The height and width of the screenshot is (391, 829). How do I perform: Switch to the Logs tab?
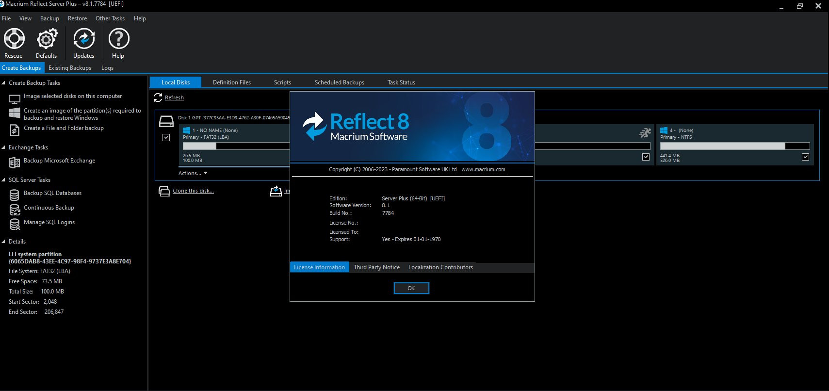coord(107,68)
